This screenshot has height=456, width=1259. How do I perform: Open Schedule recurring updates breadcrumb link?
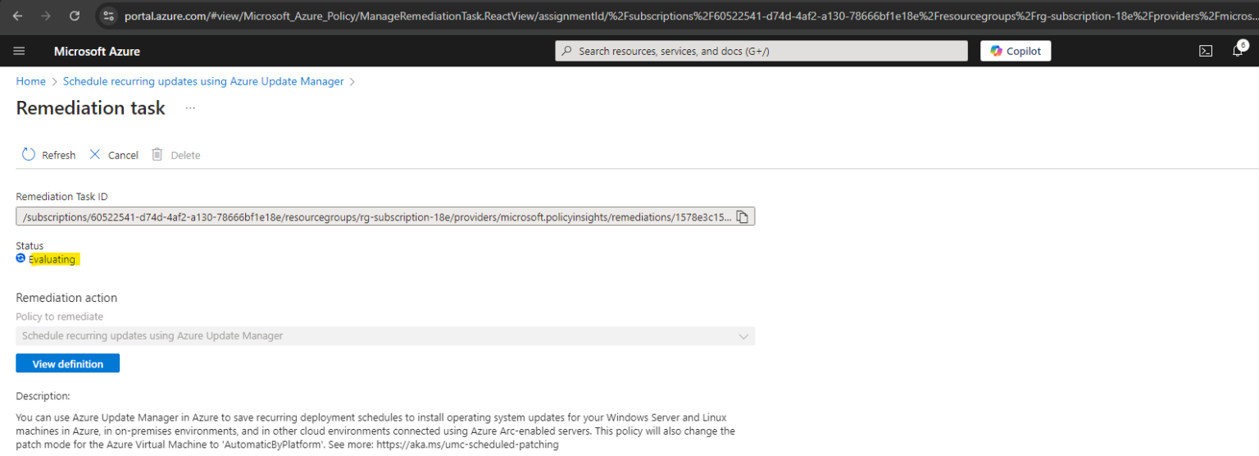(203, 81)
